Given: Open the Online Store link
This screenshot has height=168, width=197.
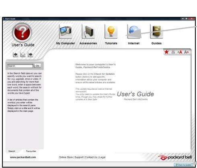Looking at the screenshot, I should pos(66,157).
